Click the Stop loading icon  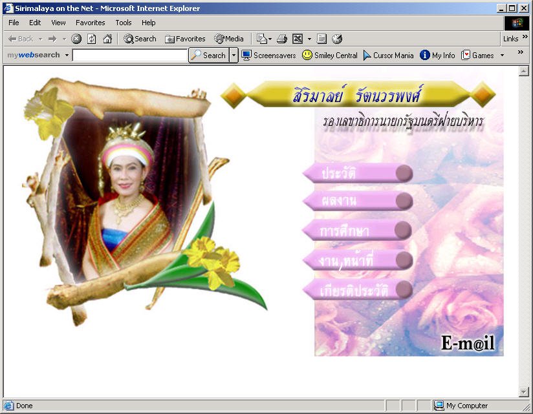(x=76, y=39)
